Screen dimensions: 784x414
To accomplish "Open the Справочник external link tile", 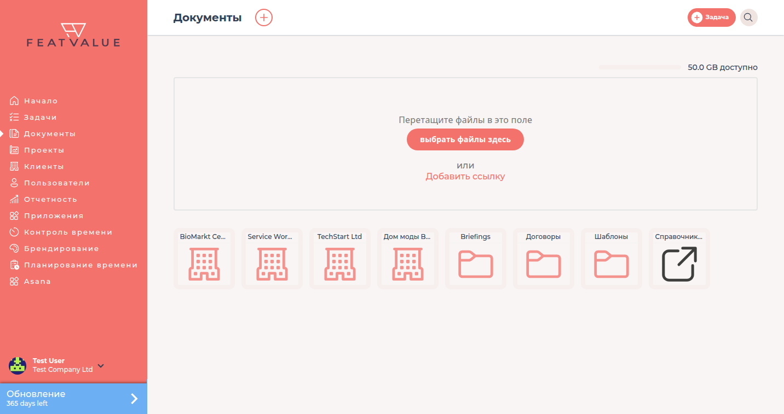I will pos(679,259).
